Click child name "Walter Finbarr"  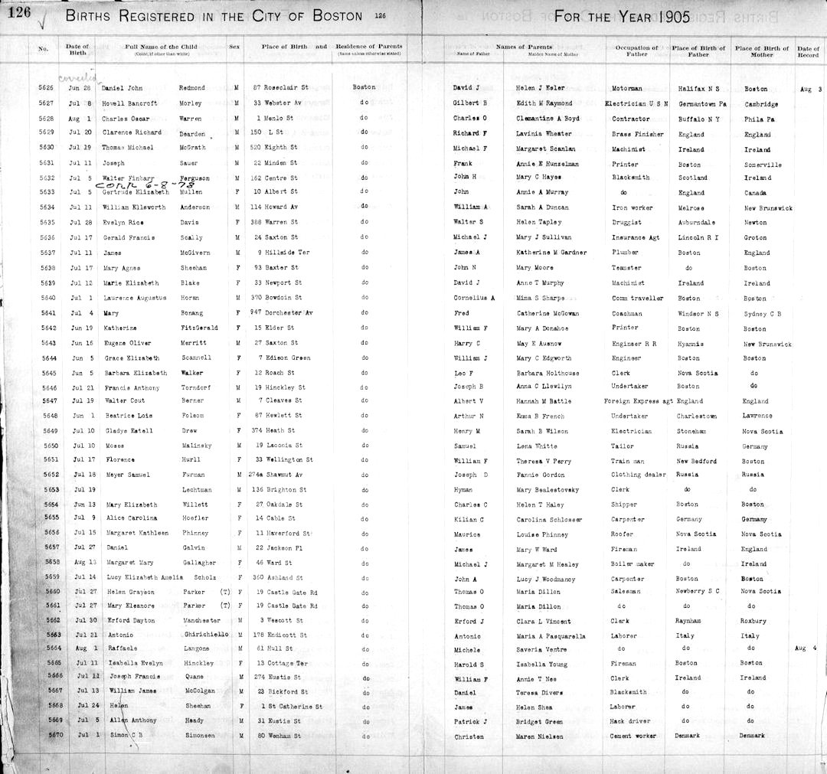click(x=129, y=178)
